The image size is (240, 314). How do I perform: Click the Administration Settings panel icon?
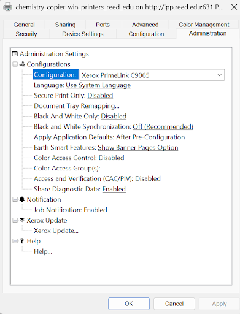coord(15,54)
